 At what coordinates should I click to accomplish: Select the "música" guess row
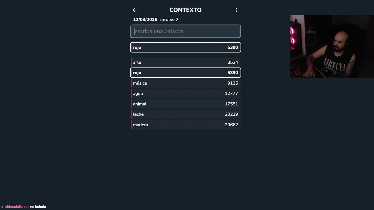186,83
